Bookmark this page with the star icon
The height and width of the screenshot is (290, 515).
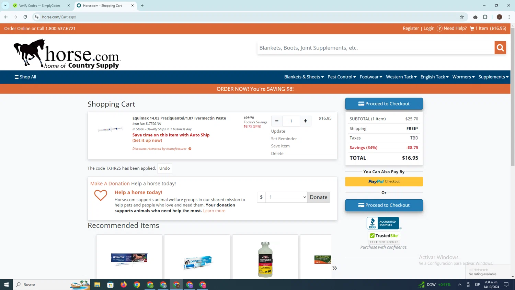pos(462,17)
